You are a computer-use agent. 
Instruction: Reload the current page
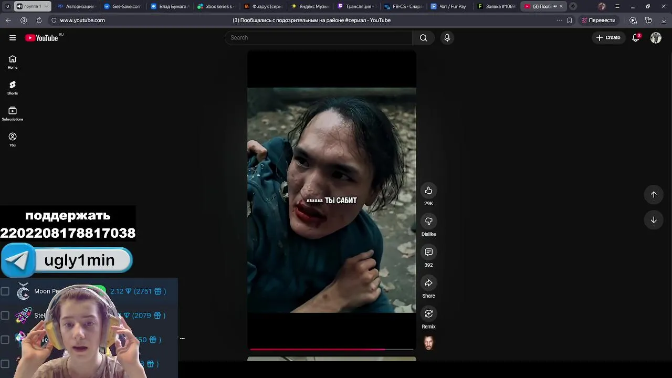[x=39, y=20]
